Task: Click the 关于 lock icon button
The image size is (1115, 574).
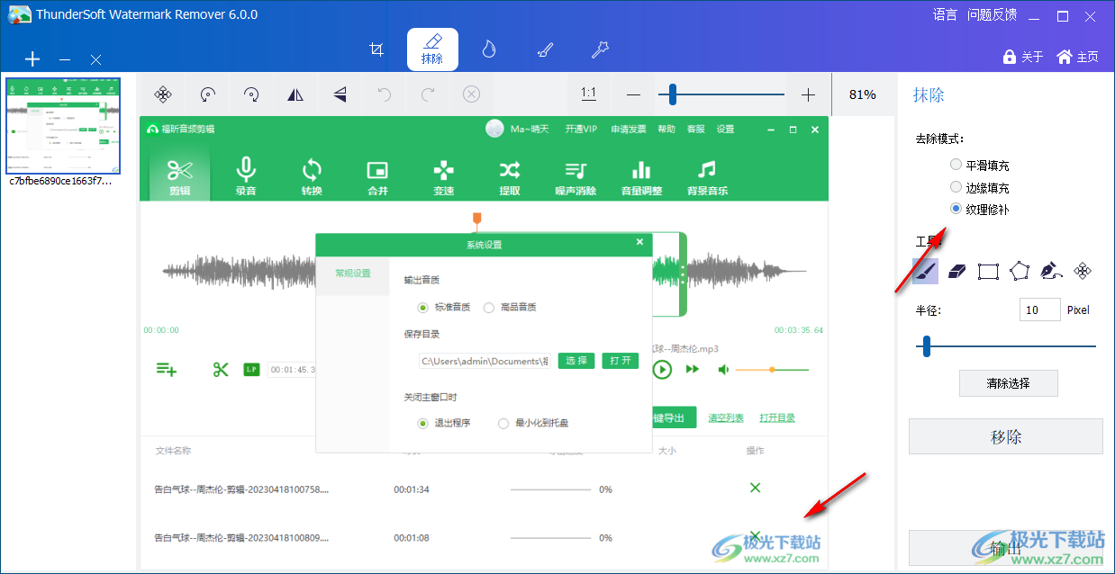Action: click(x=1023, y=57)
